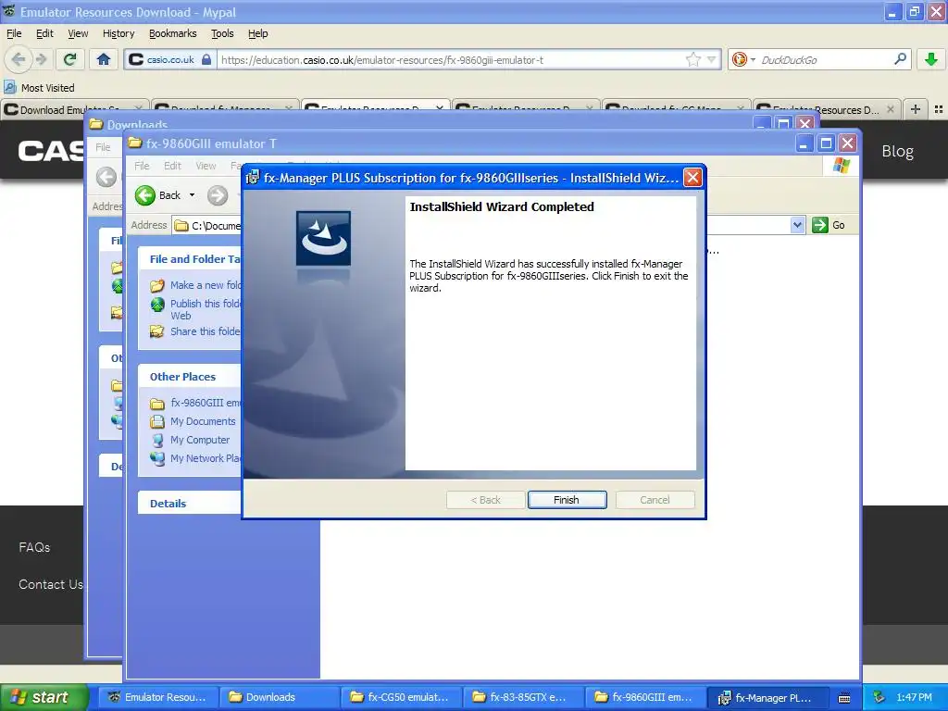Image resolution: width=948 pixels, height=711 pixels.
Task: Open the Blog link on Casio page
Action: [x=898, y=151]
